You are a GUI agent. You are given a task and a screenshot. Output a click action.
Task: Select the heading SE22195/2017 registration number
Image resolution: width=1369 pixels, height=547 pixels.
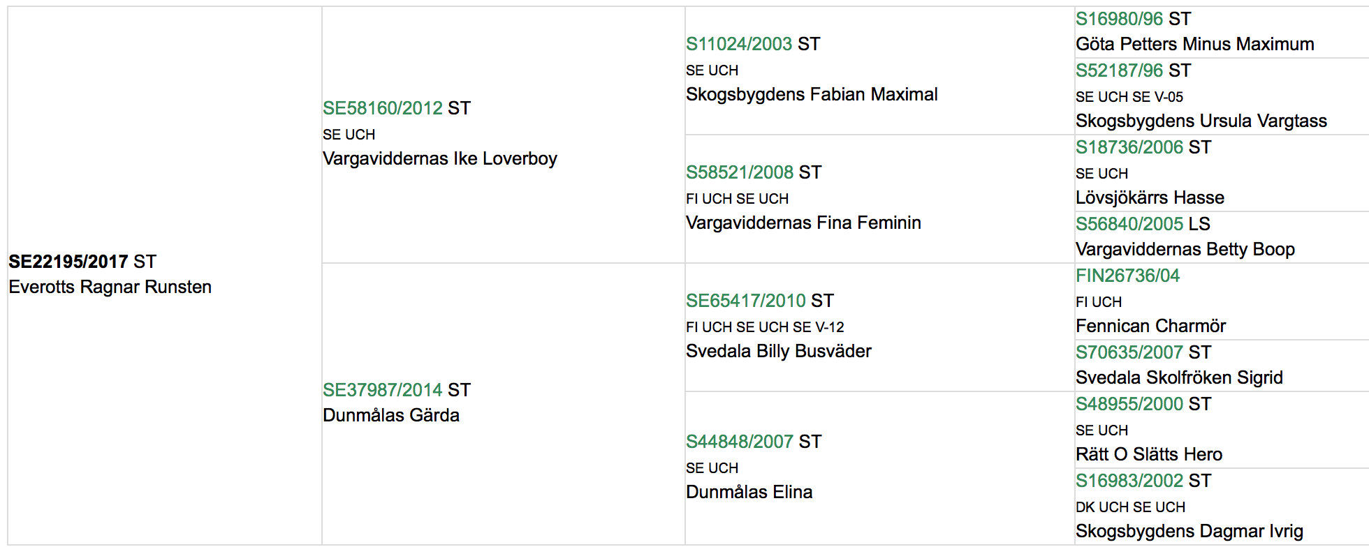tap(68, 262)
